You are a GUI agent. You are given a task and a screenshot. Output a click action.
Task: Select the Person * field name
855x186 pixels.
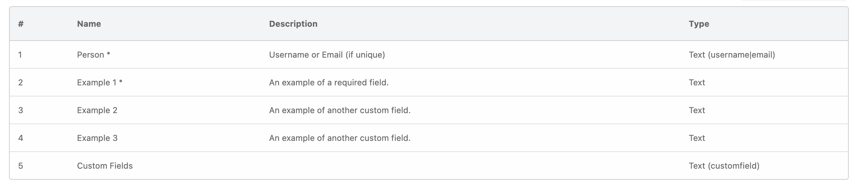coord(93,55)
